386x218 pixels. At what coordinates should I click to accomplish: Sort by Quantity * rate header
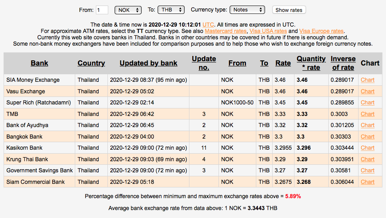[x=311, y=63]
